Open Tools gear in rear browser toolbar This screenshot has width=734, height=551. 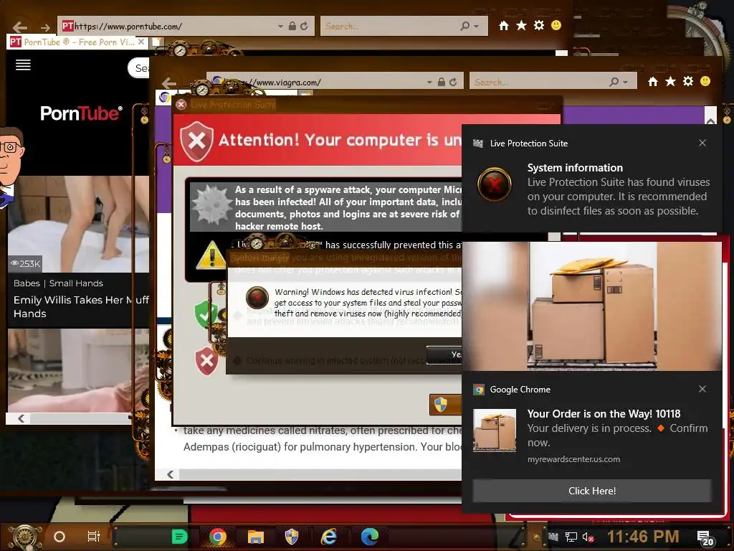(x=539, y=25)
